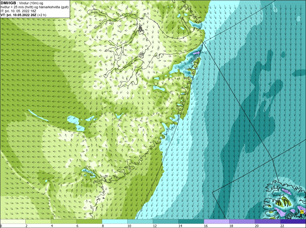Click the legend scale label "18"
The image size is (306, 228).
point(231,226)
